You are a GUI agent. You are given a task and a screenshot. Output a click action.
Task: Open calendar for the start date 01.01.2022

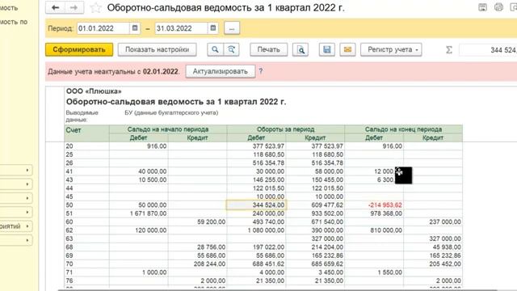pos(135,28)
